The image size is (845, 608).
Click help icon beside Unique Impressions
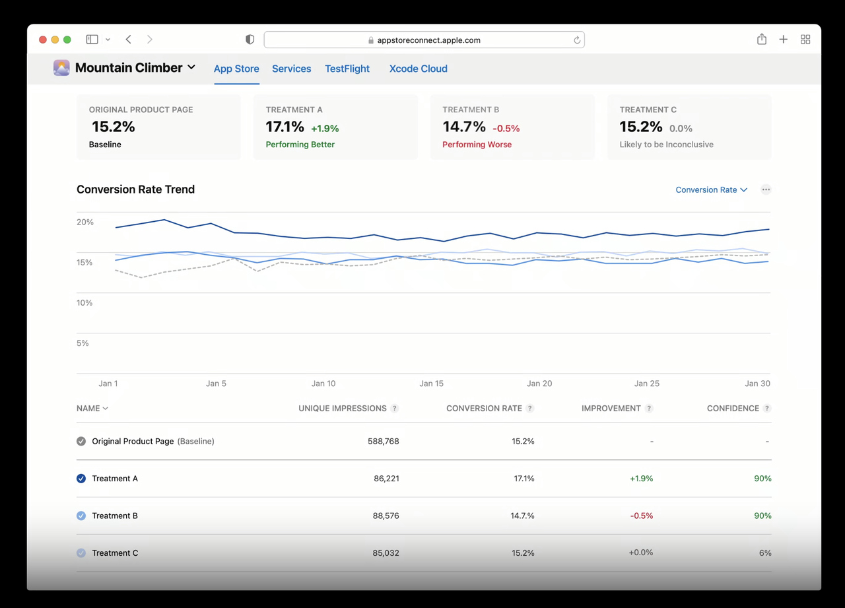point(395,409)
